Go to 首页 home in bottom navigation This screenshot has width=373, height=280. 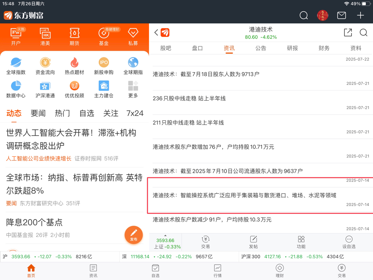(x=31, y=271)
